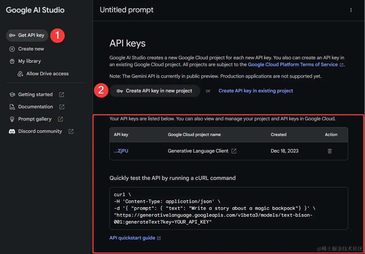Open the Generative Language Client external link icon
The width and height of the screenshot is (365, 254).
pos(234,151)
